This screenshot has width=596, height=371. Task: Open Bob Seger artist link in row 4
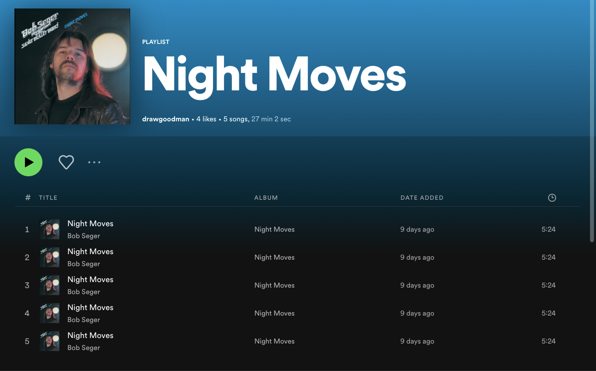click(x=84, y=320)
